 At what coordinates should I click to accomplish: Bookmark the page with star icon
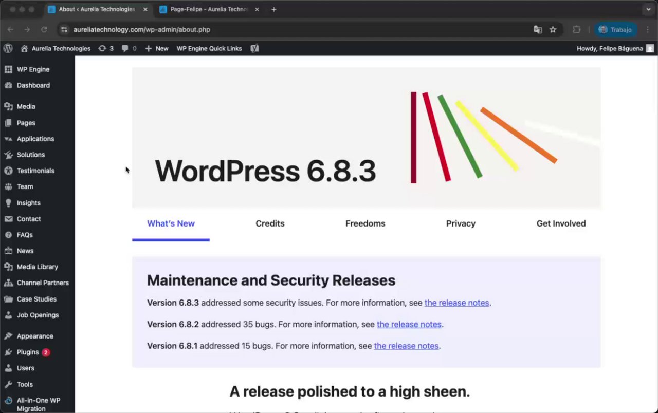(x=553, y=30)
